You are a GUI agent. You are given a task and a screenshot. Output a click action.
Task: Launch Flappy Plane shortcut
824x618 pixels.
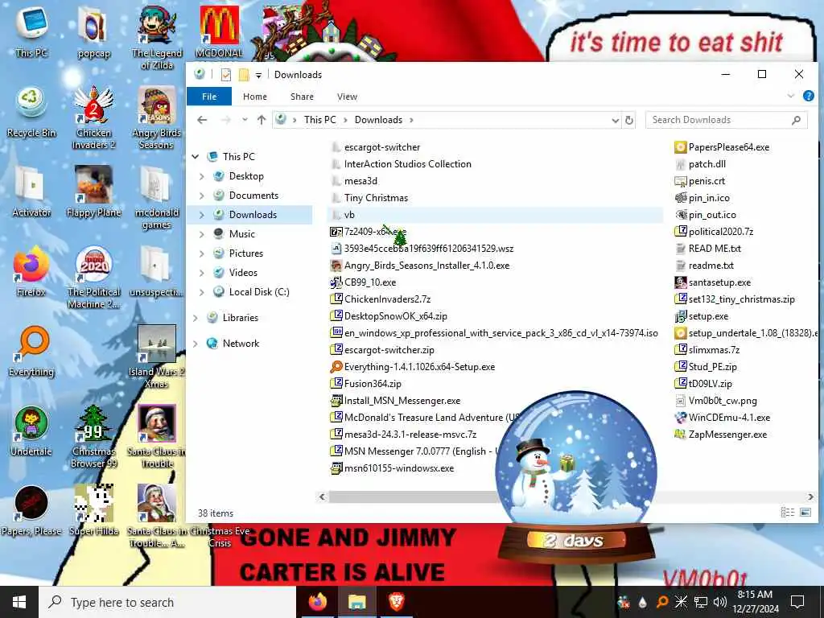click(x=93, y=192)
